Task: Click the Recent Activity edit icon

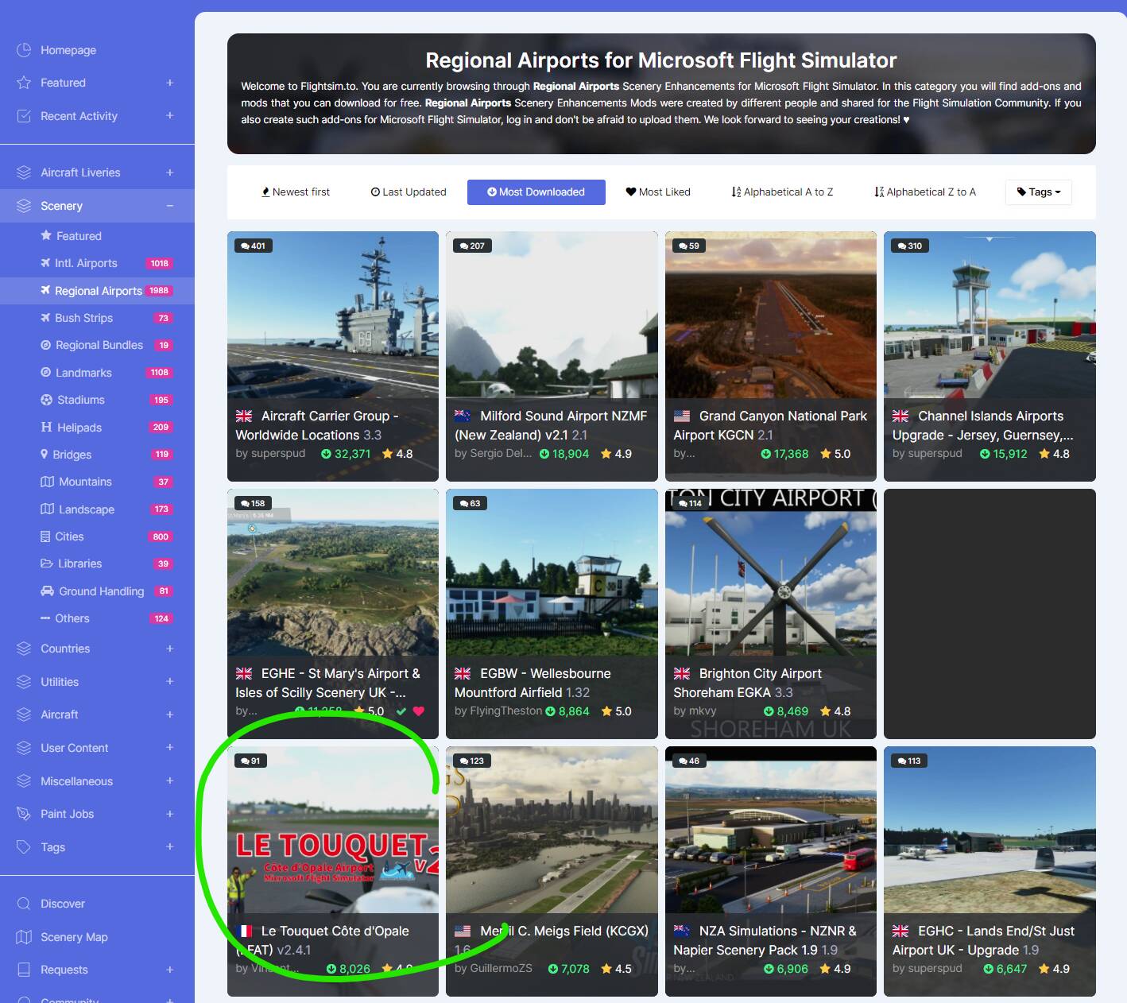Action: 24,116
